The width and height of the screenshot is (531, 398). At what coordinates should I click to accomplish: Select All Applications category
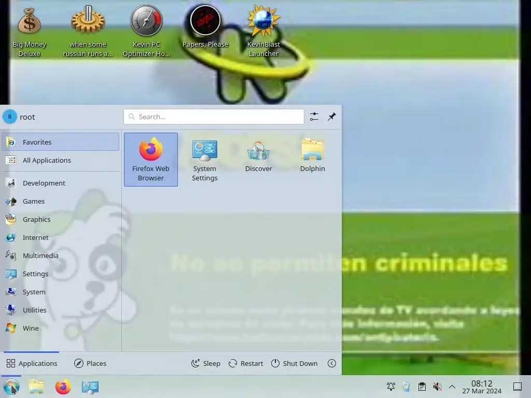point(61,160)
